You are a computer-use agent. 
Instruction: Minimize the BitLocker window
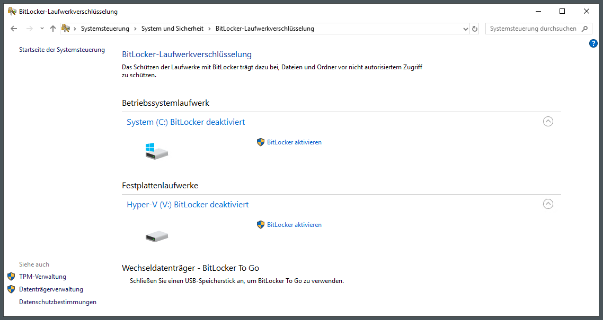coord(538,11)
